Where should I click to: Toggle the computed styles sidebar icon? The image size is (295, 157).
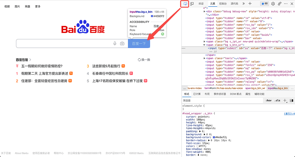pos(291,100)
